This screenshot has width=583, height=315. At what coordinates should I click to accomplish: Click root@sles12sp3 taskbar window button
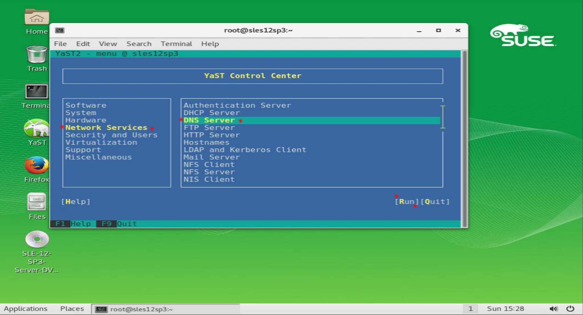coord(166,309)
